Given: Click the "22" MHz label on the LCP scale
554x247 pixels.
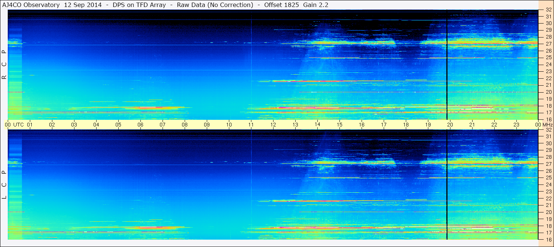Looking at the screenshot, I should click(548, 198).
